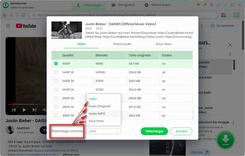
Task: Open YouTube sidebar hamburger menu
Action: tap(8, 26)
